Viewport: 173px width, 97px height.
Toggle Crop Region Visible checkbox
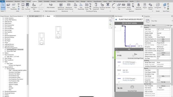coord(158,72)
